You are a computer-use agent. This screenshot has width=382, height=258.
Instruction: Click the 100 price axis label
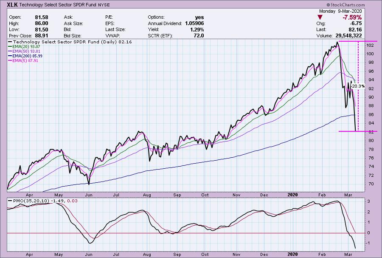[x=371, y=54]
